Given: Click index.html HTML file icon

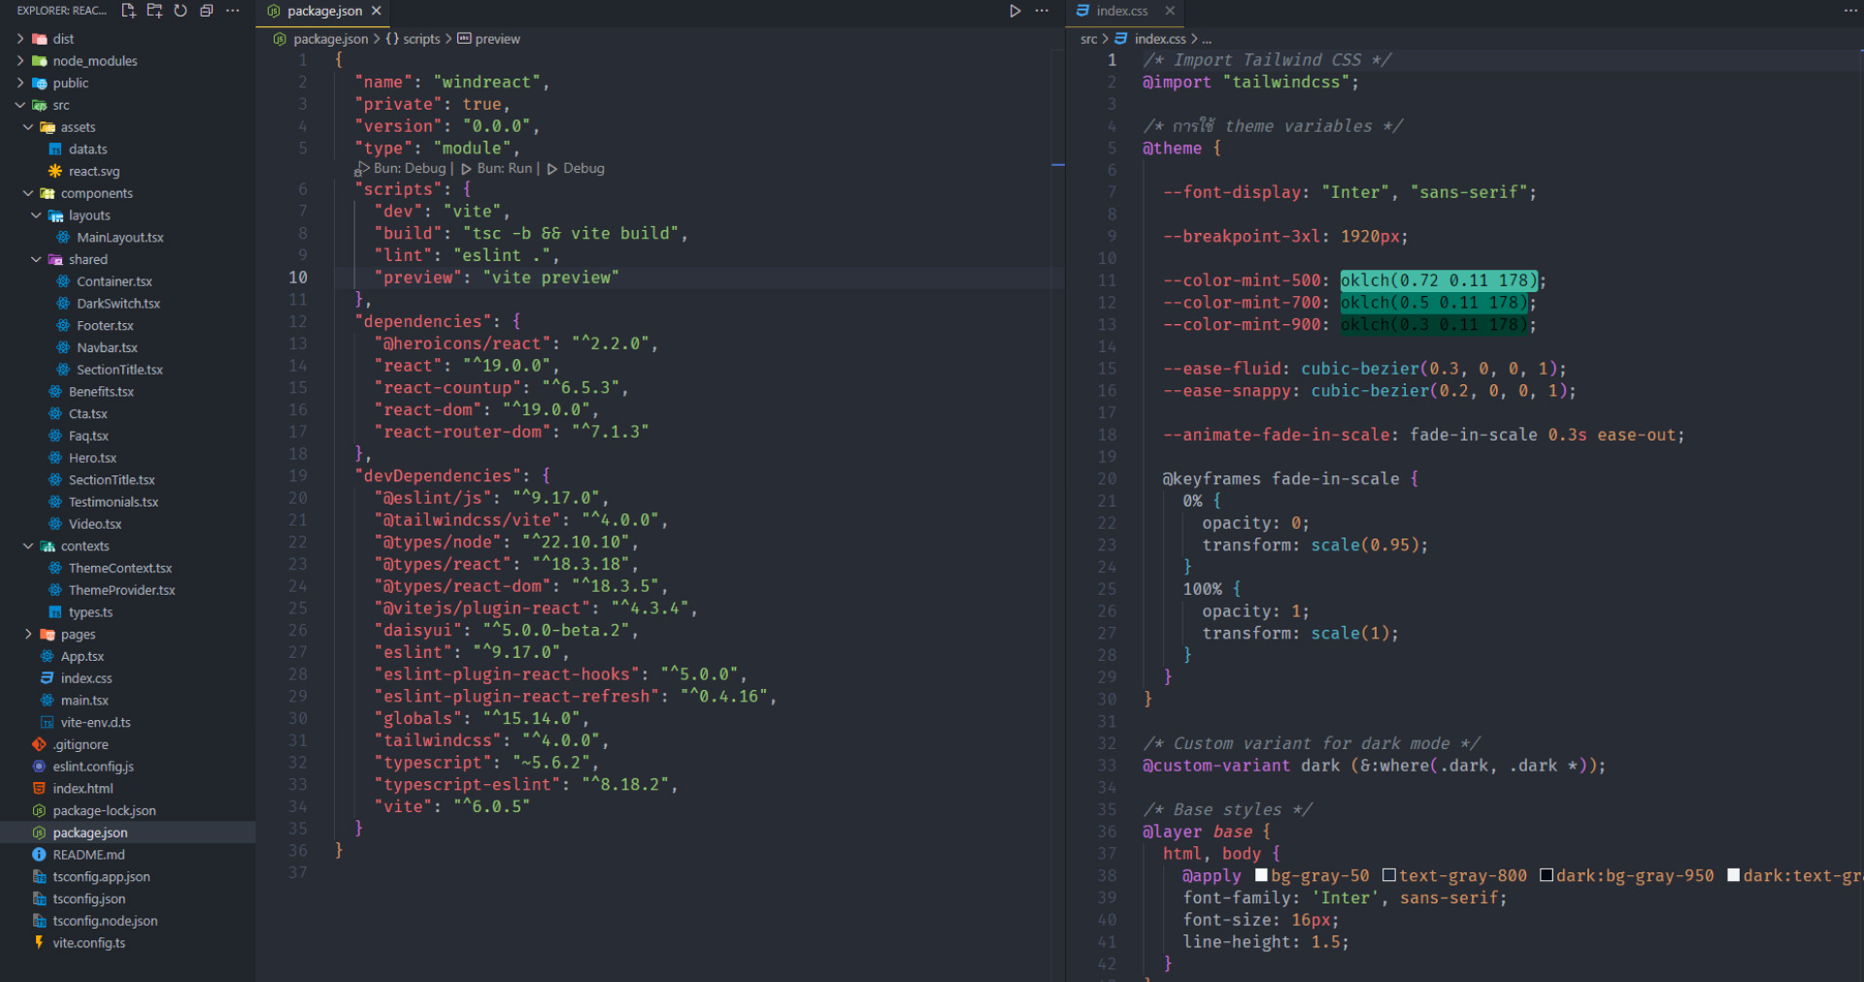Looking at the screenshot, I should point(39,789).
